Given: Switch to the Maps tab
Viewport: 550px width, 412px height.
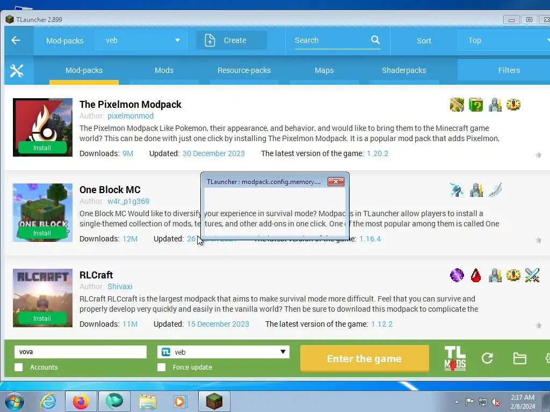Looking at the screenshot, I should (324, 70).
